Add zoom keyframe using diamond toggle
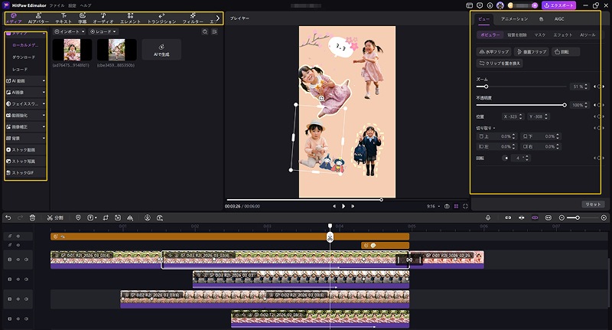 pyautogui.click(x=599, y=87)
